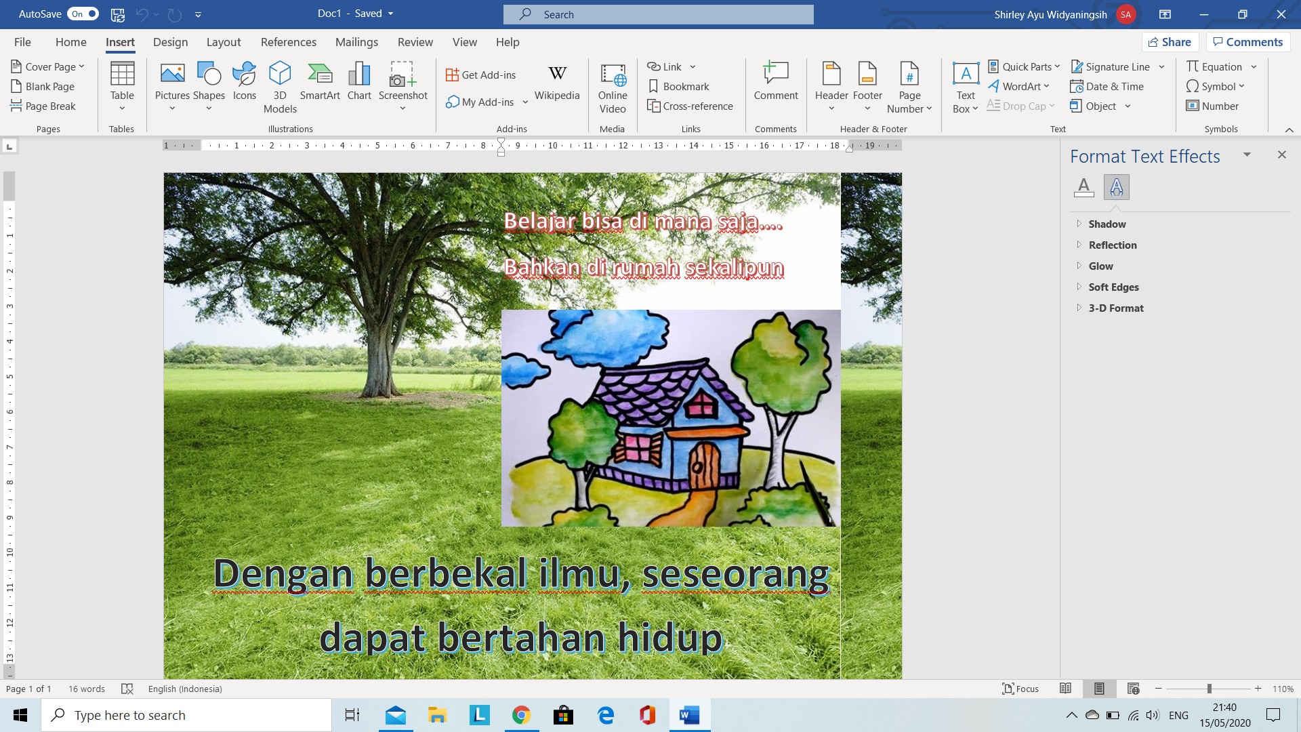The height and width of the screenshot is (732, 1301).
Task: Open the 3D Models tool
Action: click(x=280, y=87)
